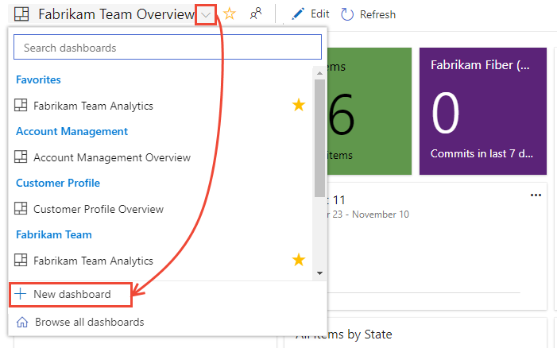557x348 pixels.
Task: Open Fabrikam Team Analytics under Fabrikam Team
Action: tap(93, 261)
